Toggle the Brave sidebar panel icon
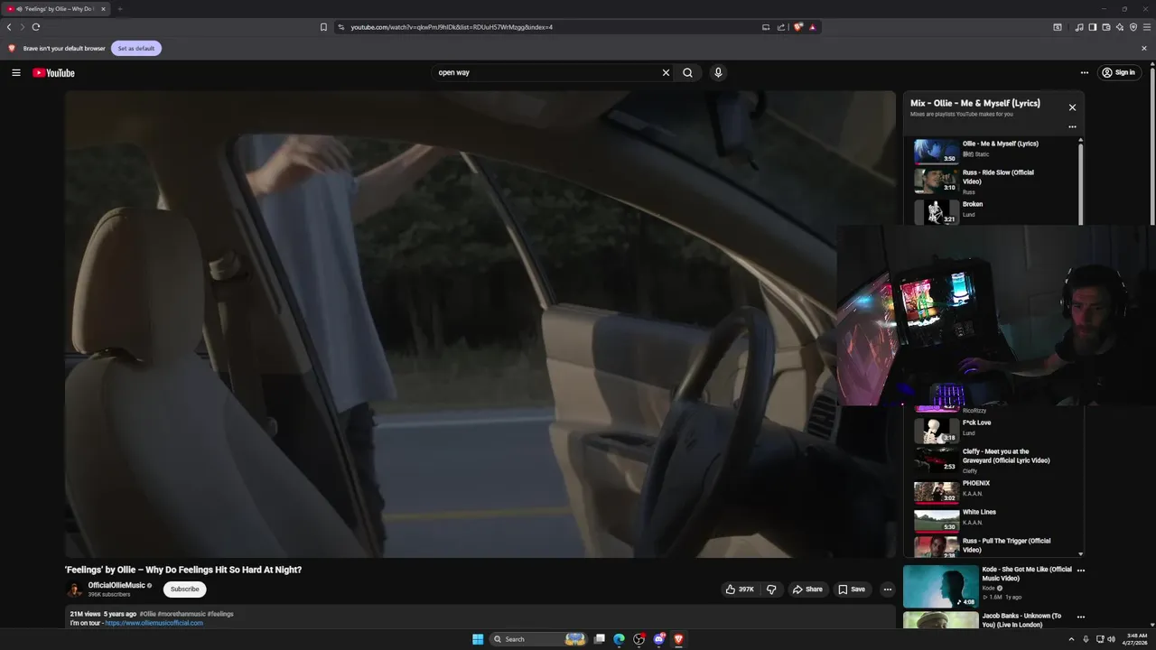The height and width of the screenshot is (650, 1156). click(x=1092, y=27)
